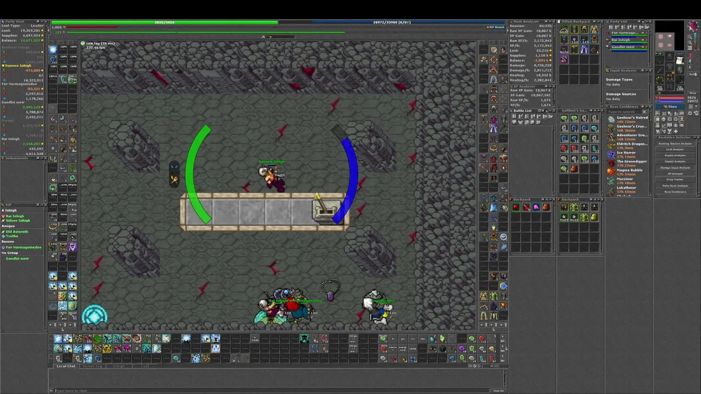Click the brown bag in Galthen's Satchel

tap(574, 169)
